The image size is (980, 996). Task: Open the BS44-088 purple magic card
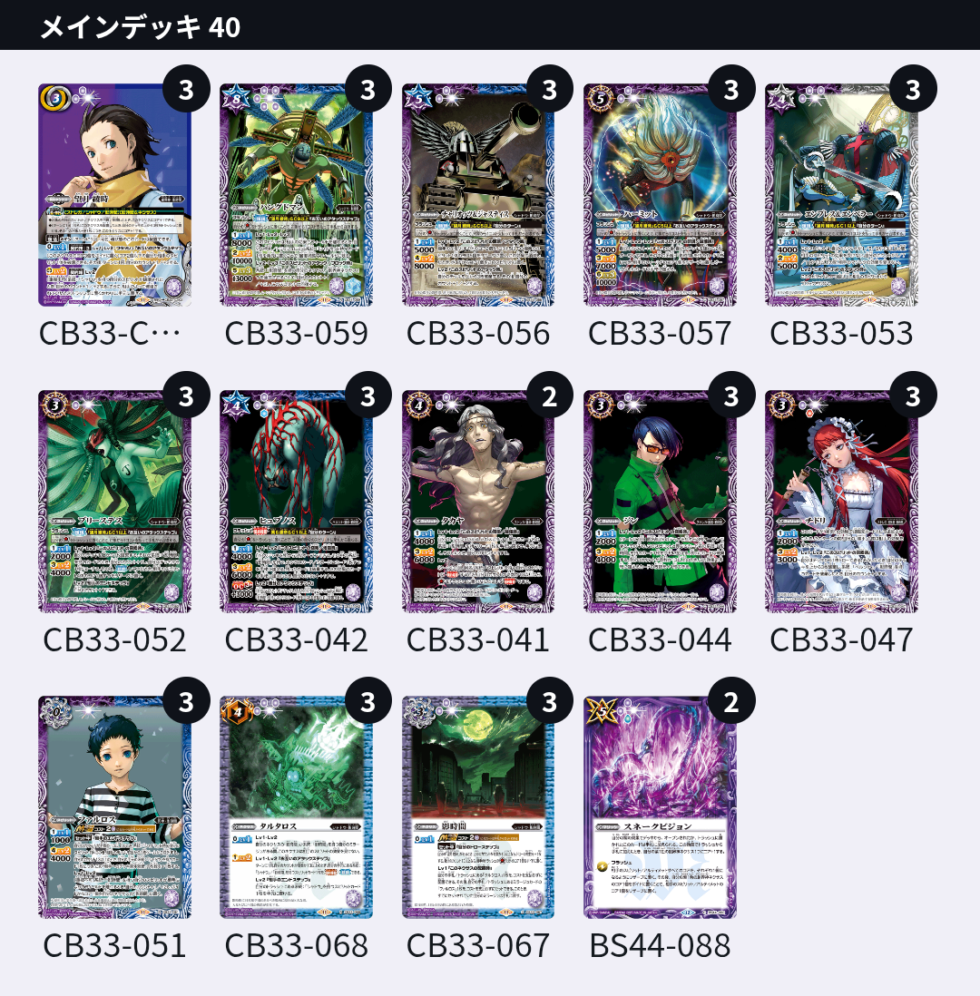[660, 807]
